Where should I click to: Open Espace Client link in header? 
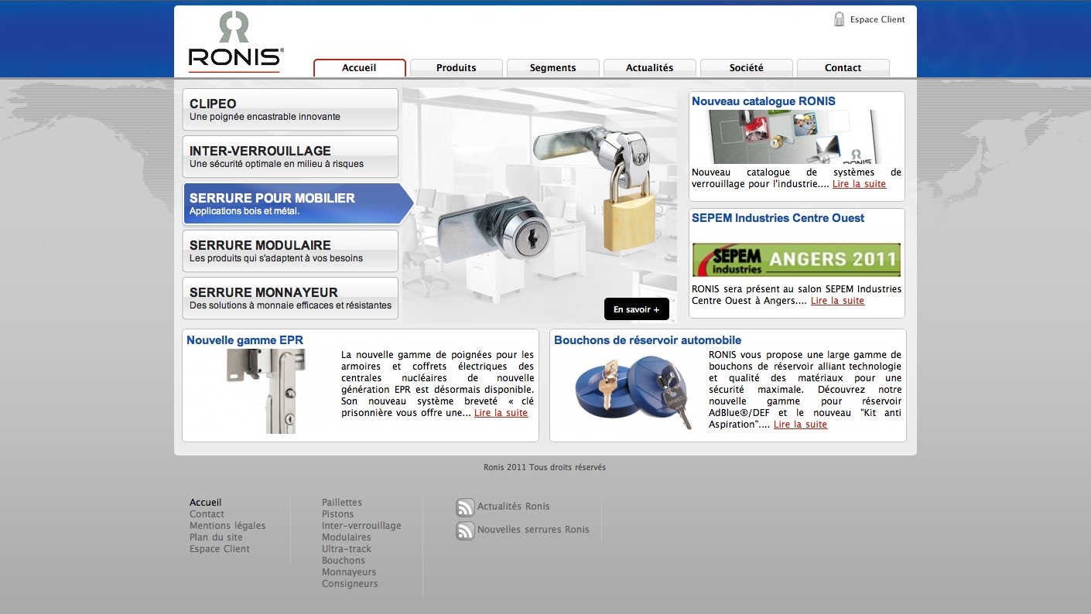[877, 20]
